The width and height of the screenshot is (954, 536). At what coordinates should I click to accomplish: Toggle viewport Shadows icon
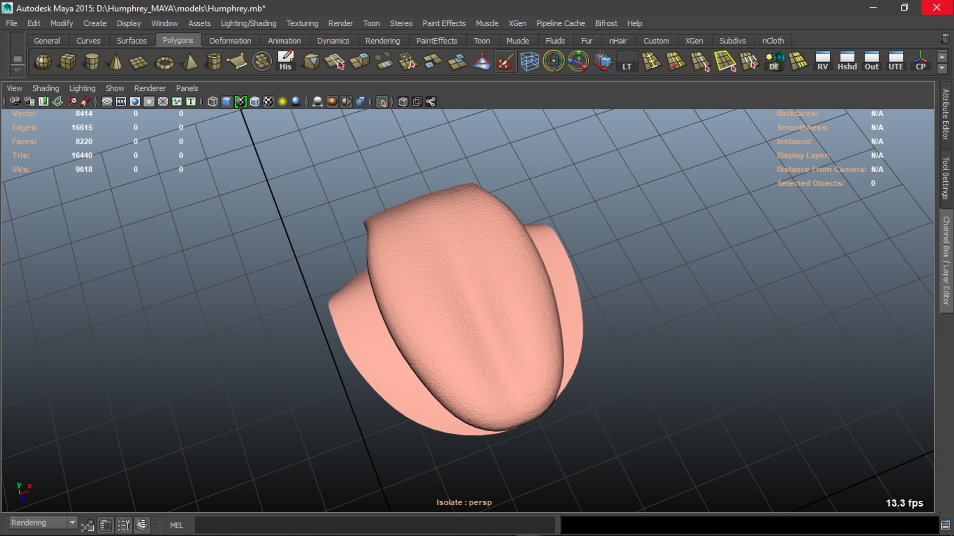(x=296, y=102)
